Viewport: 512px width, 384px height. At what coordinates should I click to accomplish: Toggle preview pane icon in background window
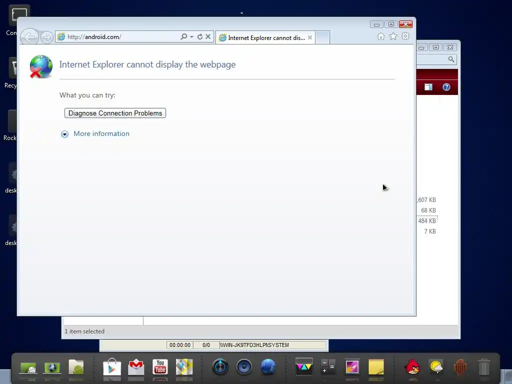[x=428, y=87]
